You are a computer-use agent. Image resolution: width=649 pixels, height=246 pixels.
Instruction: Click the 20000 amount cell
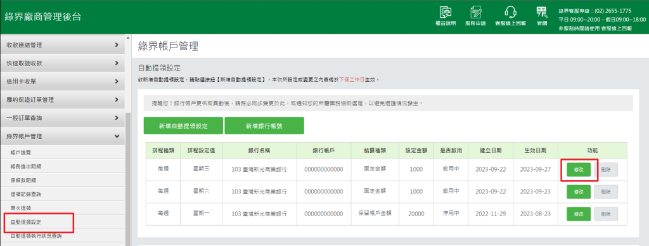click(416, 214)
